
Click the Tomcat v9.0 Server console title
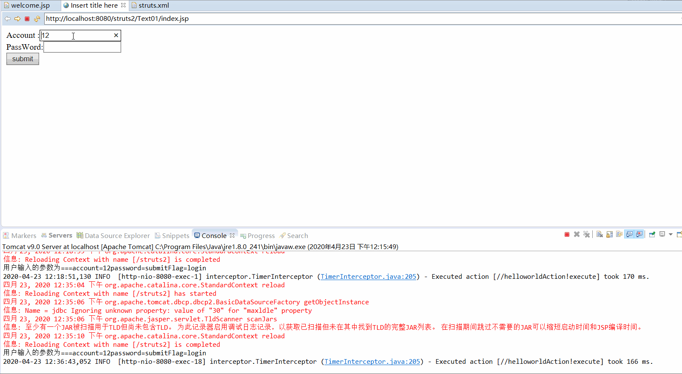[200, 246]
